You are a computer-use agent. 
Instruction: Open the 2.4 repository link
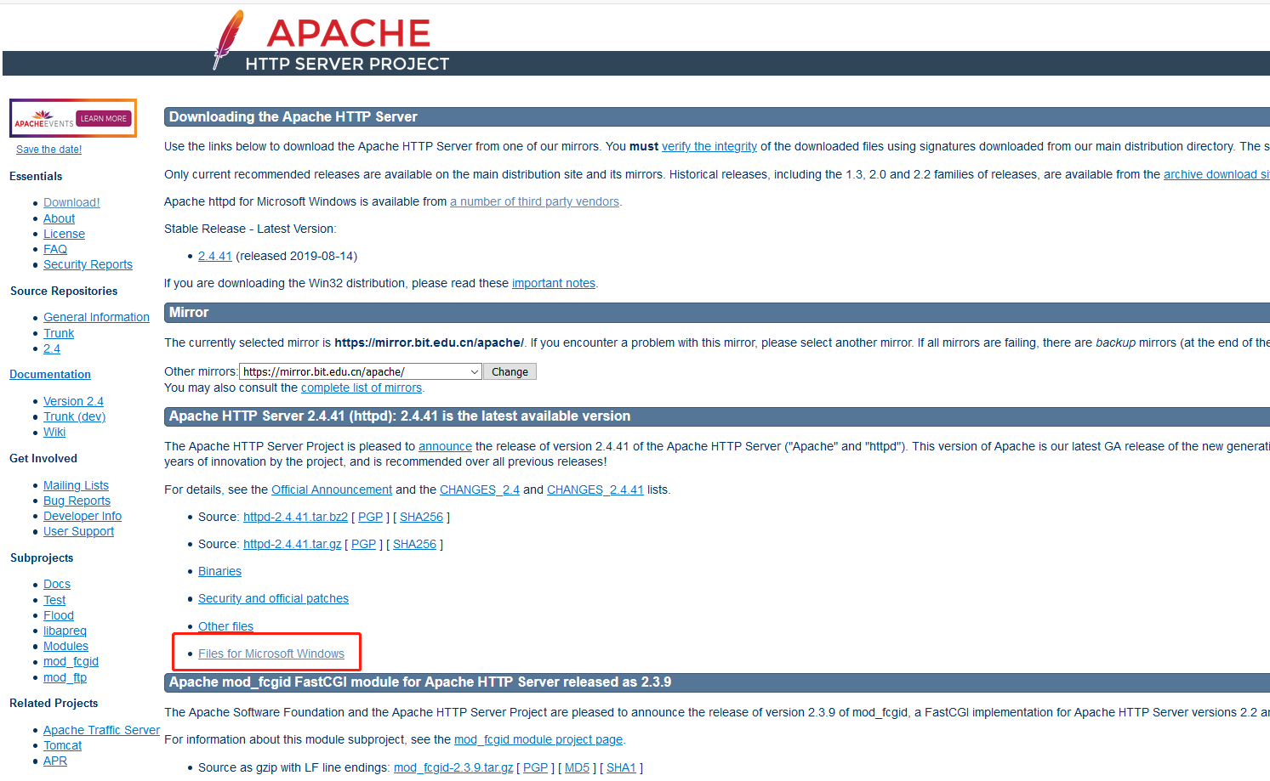52,348
